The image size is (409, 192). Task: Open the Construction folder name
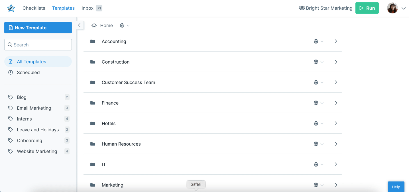pos(115,62)
